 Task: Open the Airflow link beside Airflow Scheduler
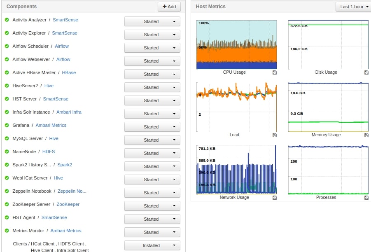(x=62, y=46)
